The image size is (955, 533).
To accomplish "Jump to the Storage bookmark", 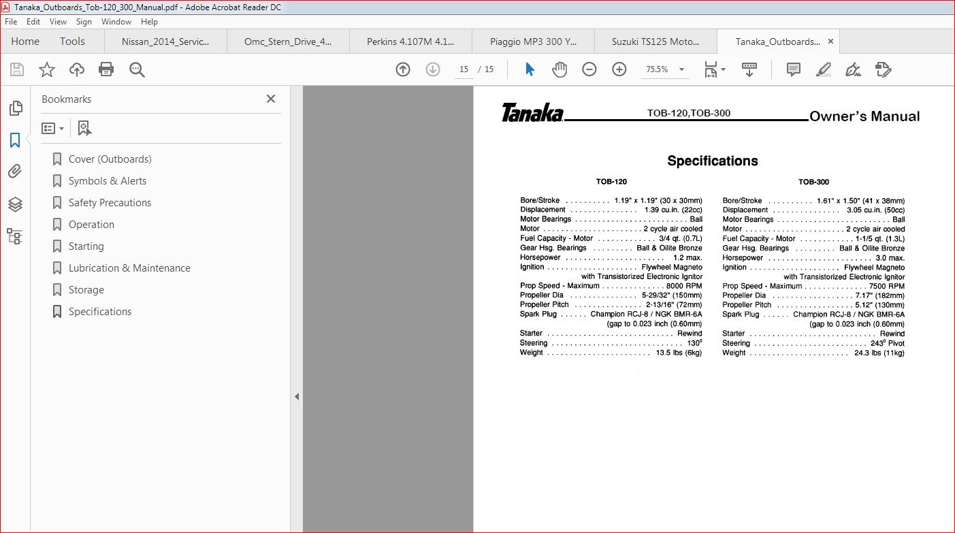I will pos(86,290).
